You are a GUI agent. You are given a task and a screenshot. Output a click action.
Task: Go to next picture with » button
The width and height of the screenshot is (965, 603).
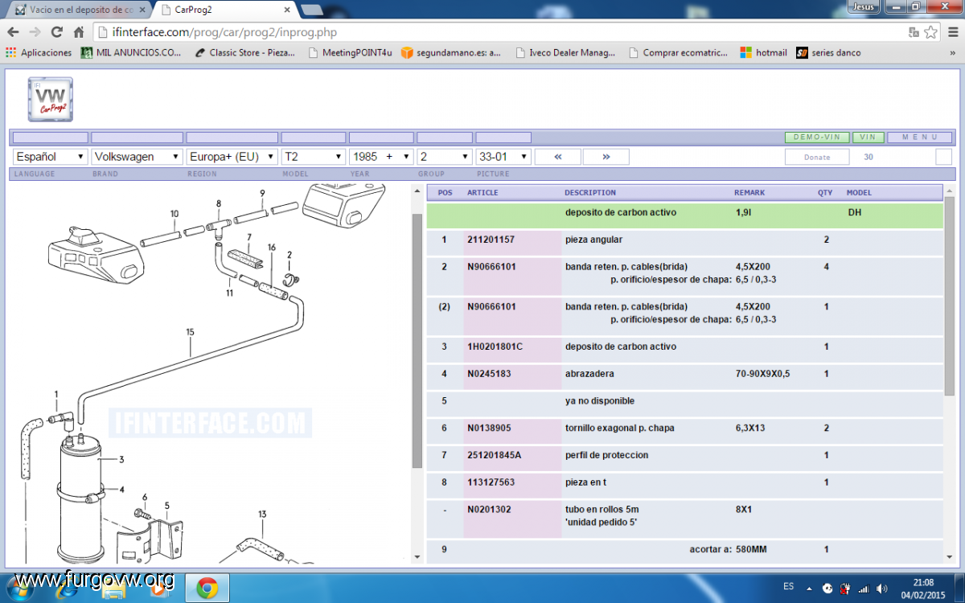606,157
